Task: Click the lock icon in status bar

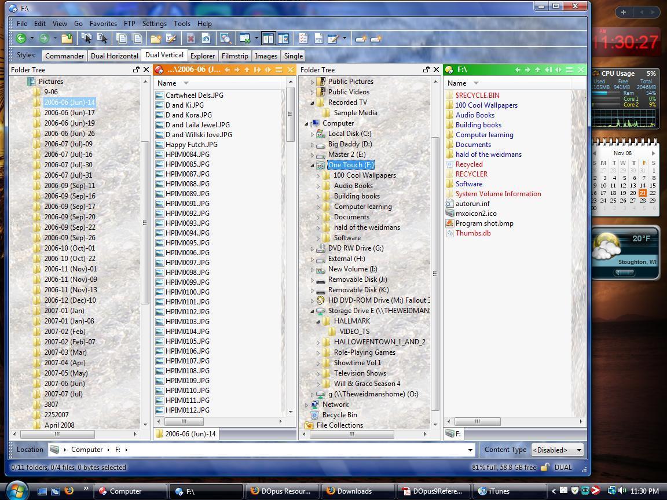Action: [545, 468]
